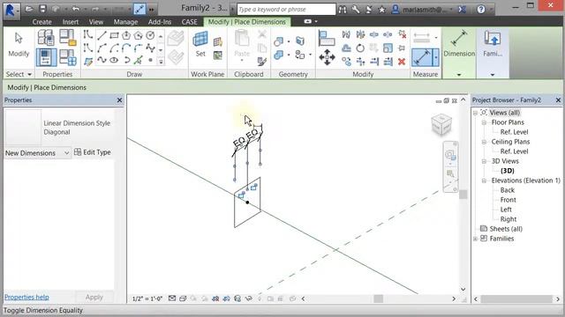Toggle Visual Style in view control bar
The height and width of the screenshot is (317, 565).
183,299
